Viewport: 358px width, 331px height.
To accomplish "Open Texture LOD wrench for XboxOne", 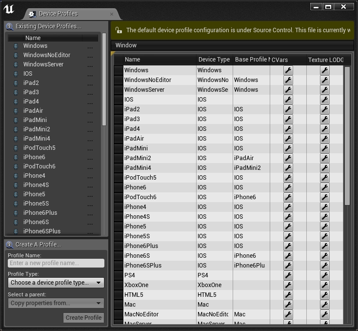I will [x=325, y=285].
